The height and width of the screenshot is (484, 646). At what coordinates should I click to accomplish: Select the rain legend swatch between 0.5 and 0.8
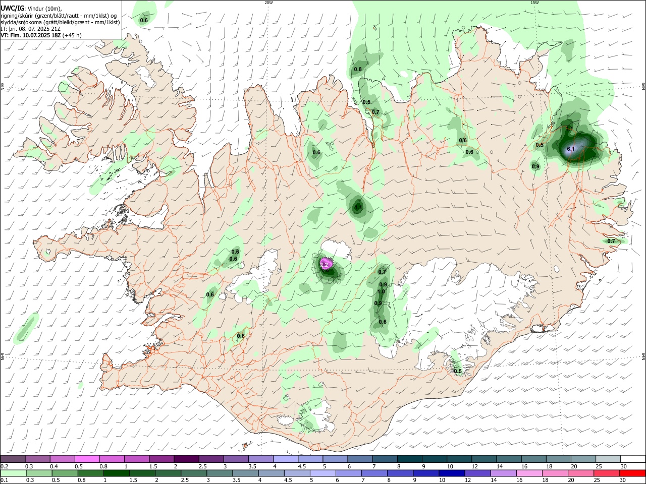point(65,473)
